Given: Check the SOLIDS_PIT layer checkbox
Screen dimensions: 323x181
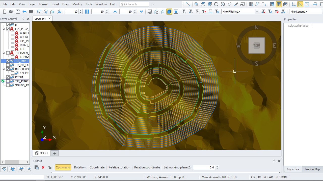Looking at the screenshot, I should click(8, 85).
